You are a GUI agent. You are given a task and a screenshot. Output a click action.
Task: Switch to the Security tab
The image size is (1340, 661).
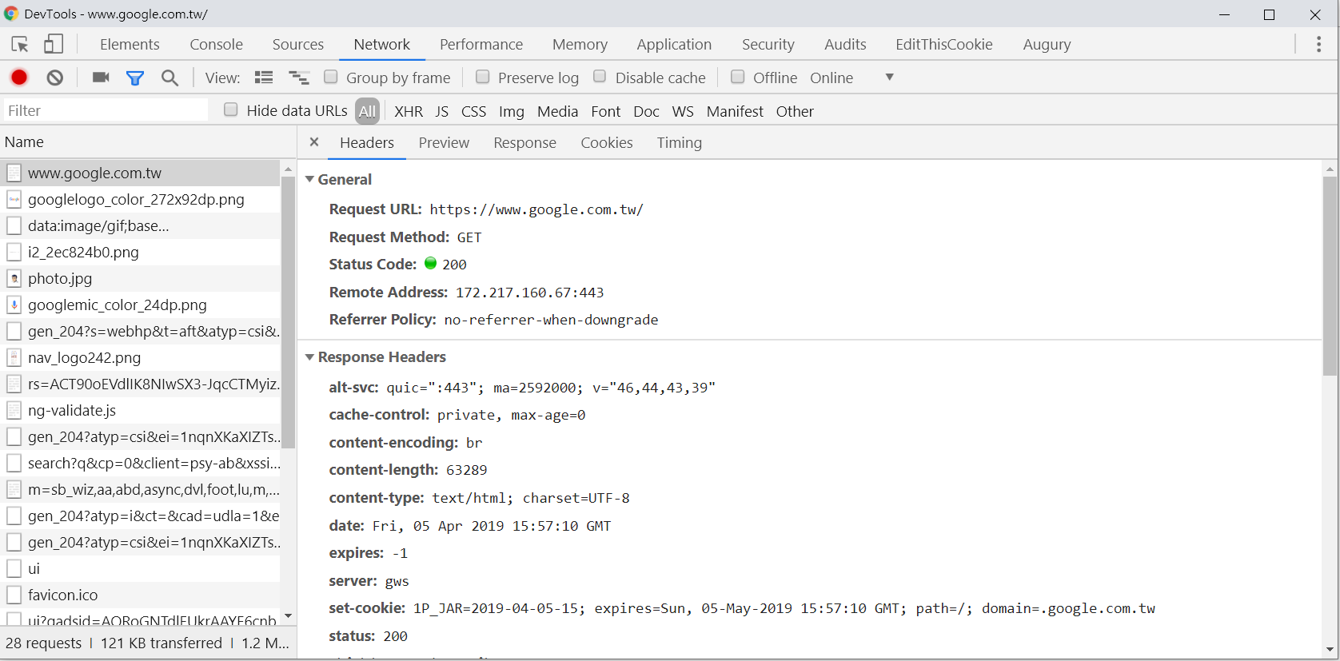coord(768,44)
